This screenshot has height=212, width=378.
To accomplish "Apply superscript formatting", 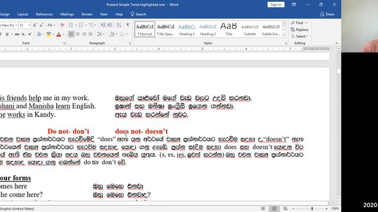I will tap(30, 34).
